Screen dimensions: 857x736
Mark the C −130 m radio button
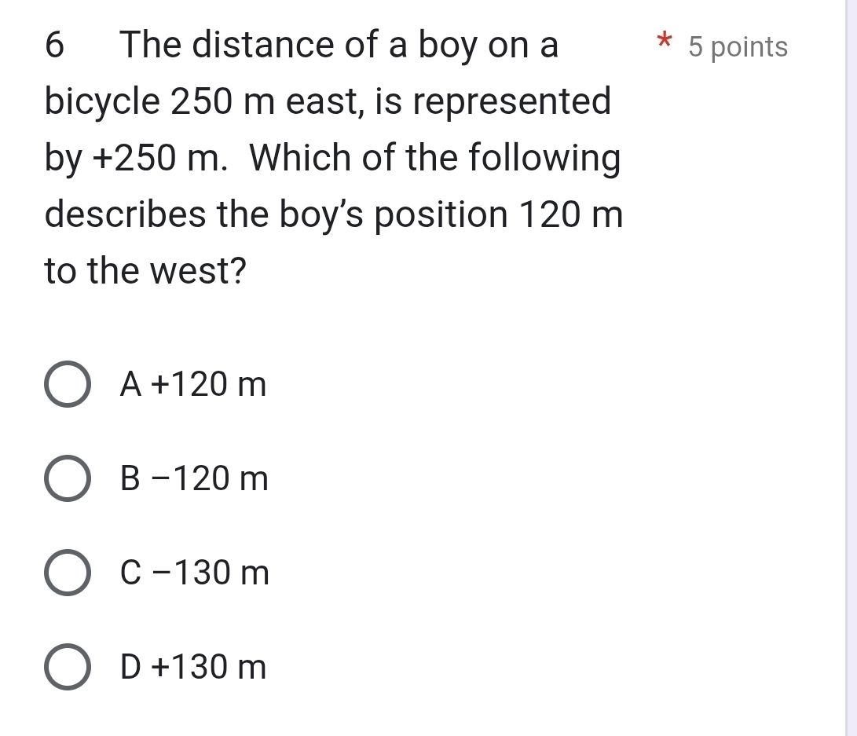pos(66,573)
